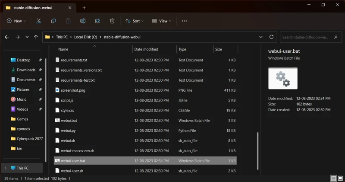Click the Music icon in sidebar
The height and width of the screenshot is (182, 345).
click(x=13, y=99)
